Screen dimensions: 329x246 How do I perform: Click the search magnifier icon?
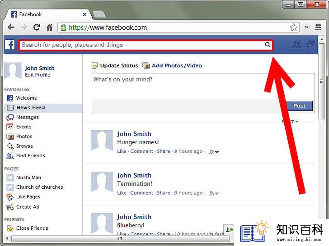pos(268,45)
